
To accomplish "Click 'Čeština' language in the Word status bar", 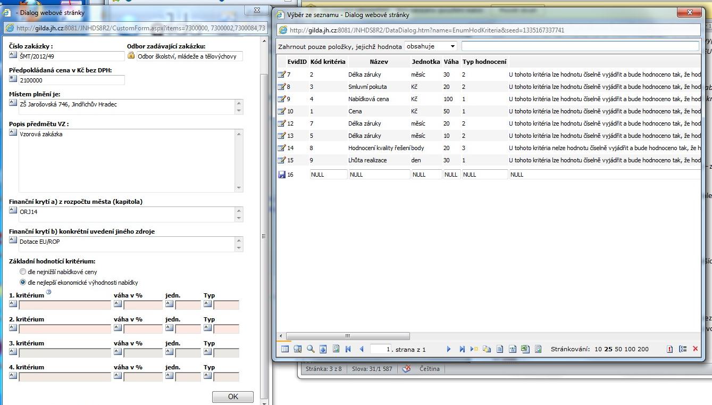I will (x=430, y=368).
